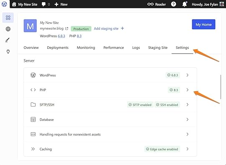Click the page vertical scrollbar thumb
Image resolution: width=226 pixels, height=165 pixels.
click(221, 87)
